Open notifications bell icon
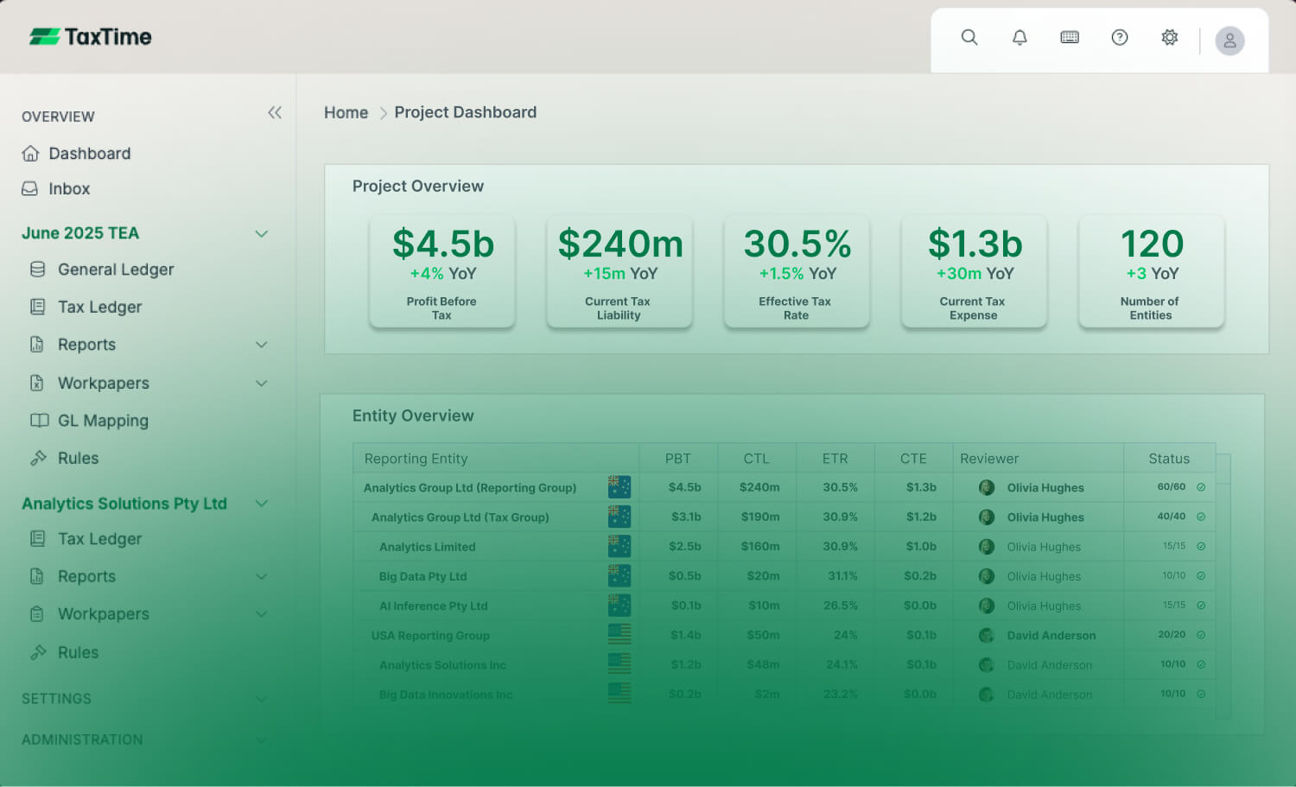This screenshot has height=787, width=1296. click(1020, 37)
